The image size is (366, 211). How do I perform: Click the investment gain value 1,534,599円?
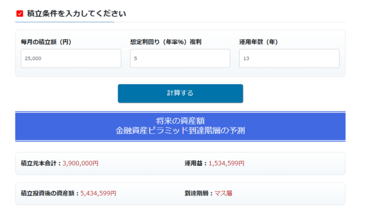[227, 163]
